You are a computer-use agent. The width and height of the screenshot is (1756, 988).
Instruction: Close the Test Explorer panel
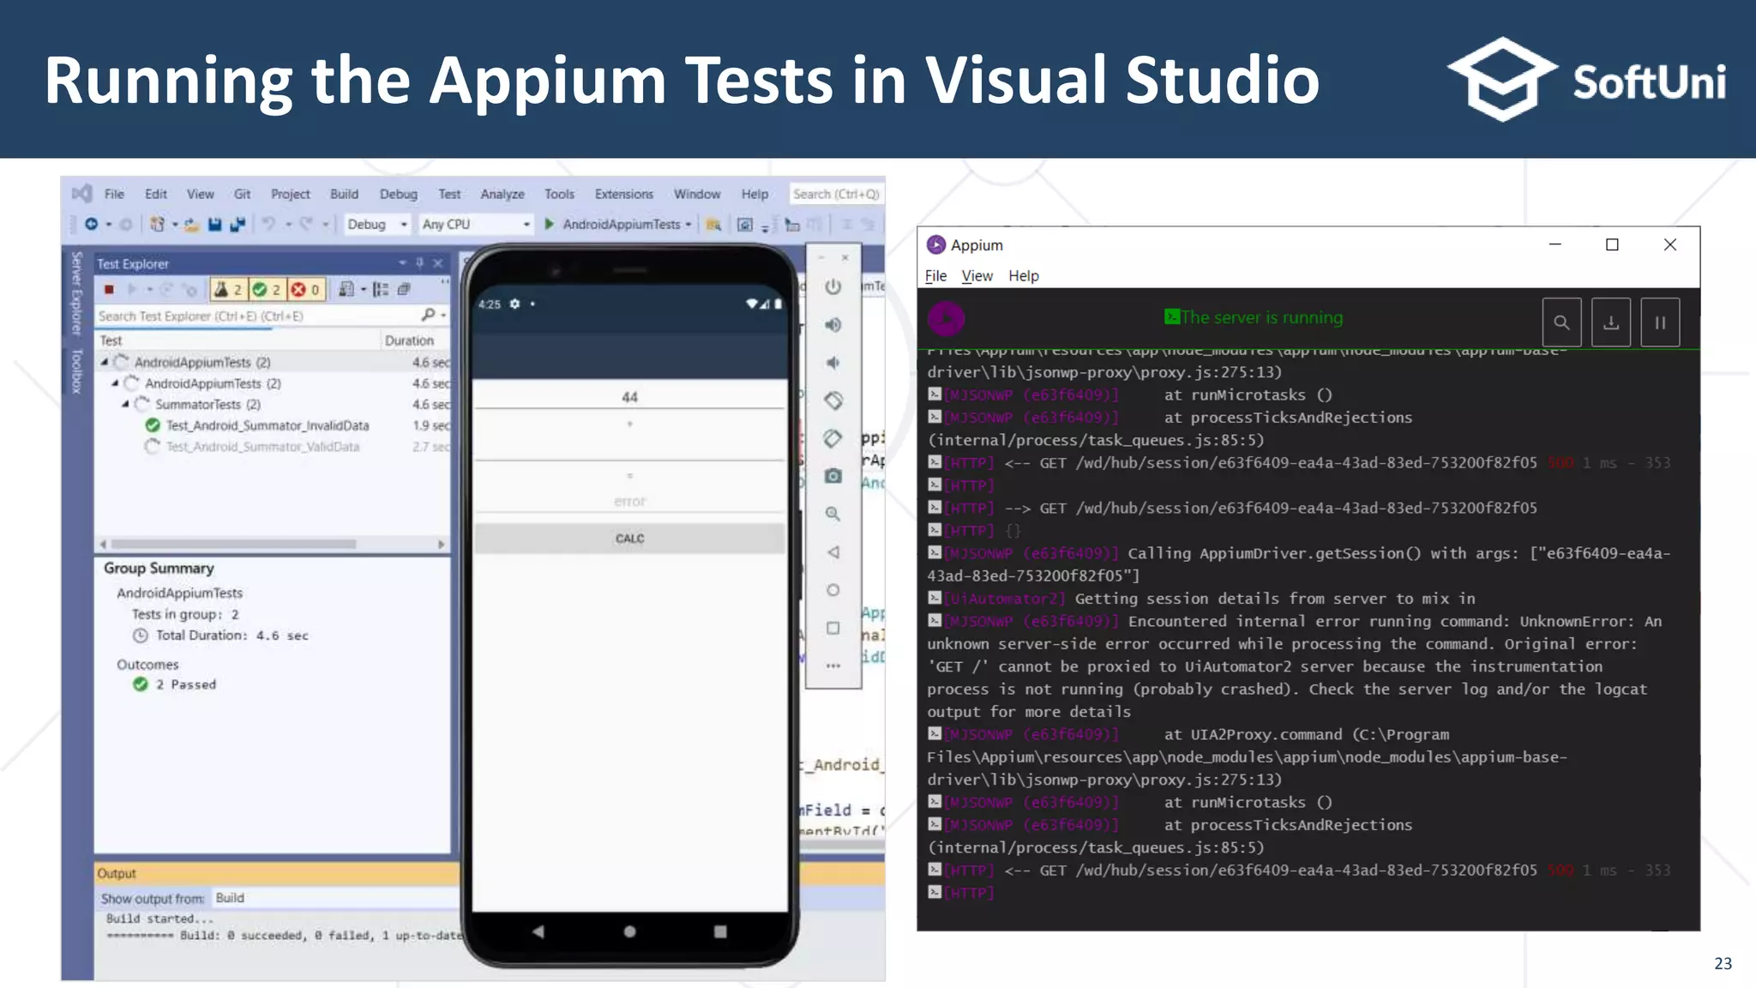tap(438, 263)
